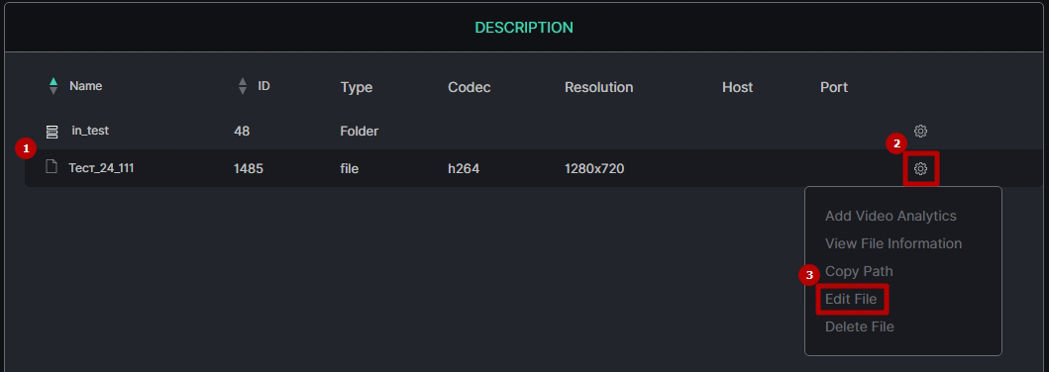The height and width of the screenshot is (372, 1049).
Task: Click the Name column header
Action: pyautogui.click(x=85, y=86)
